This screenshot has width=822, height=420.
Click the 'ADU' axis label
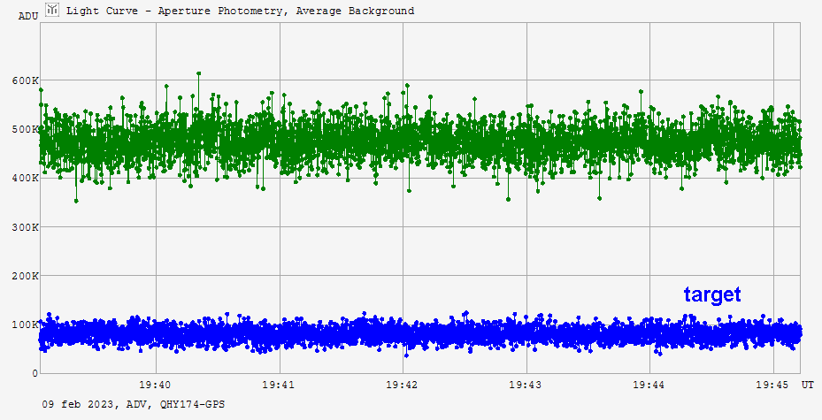tap(28, 16)
